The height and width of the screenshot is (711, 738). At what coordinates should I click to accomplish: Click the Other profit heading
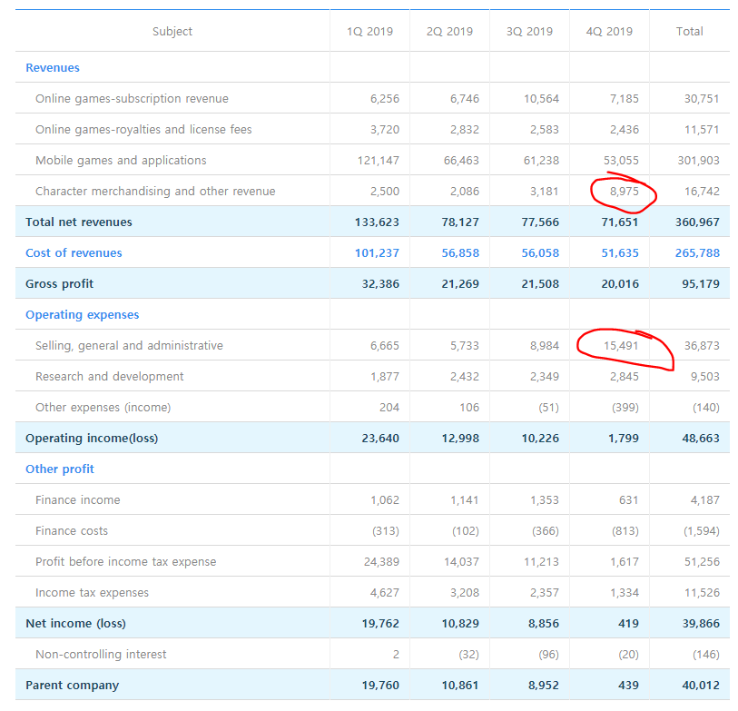pos(60,469)
